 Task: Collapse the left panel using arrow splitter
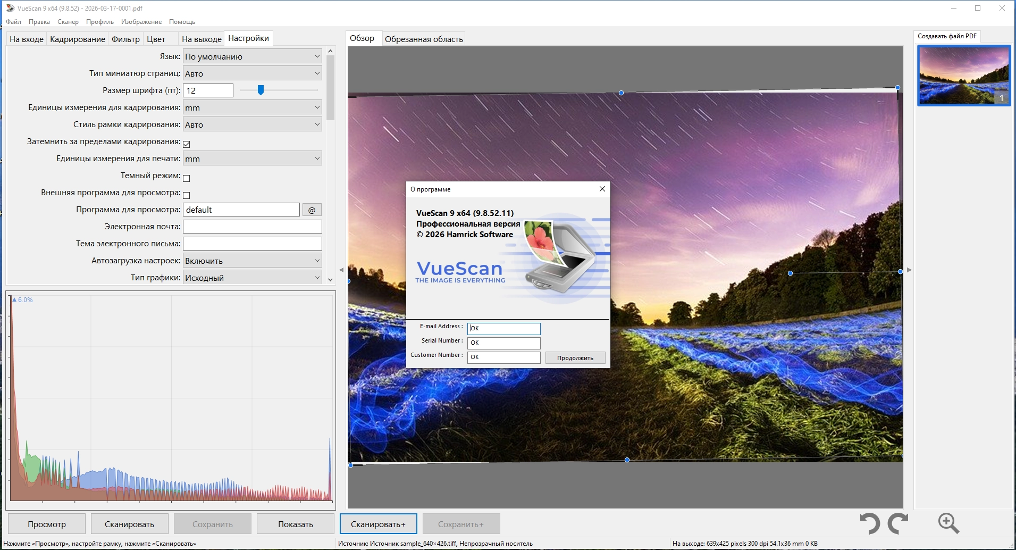click(x=341, y=270)
